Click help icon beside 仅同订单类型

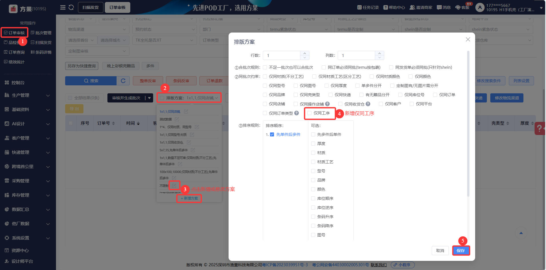(297, 113)
